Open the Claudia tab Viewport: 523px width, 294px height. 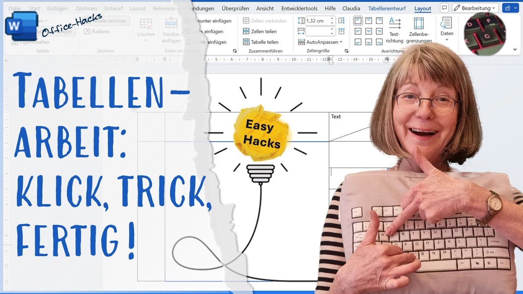pos(351,9)
